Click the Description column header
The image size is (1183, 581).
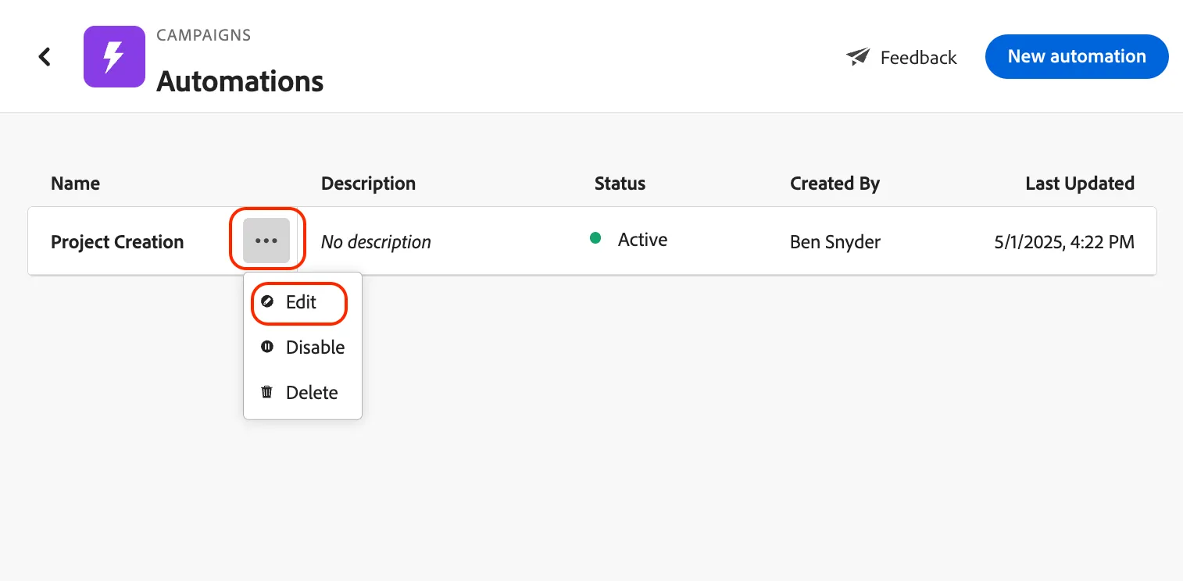(x=368, y=184)
